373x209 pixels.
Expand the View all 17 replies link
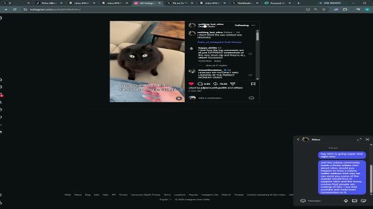click(x=216, y=66)
